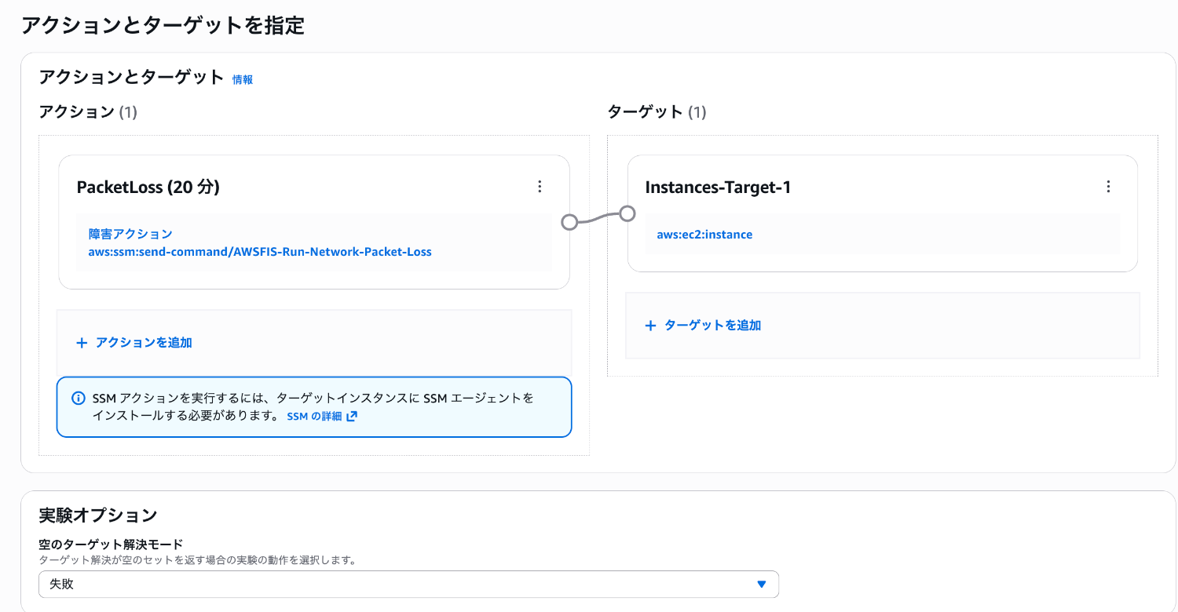Viewport: 1178px width, 612px height.
Task: Open the PacketLoss action kebab menu
Action: point(540,187)
